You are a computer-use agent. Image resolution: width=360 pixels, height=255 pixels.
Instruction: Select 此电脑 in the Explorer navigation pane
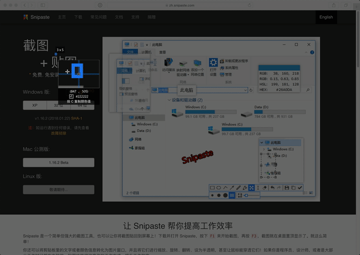(144, 118)
